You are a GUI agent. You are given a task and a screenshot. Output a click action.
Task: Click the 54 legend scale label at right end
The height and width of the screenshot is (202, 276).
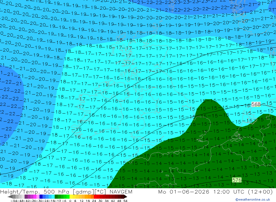click(125, 201)
